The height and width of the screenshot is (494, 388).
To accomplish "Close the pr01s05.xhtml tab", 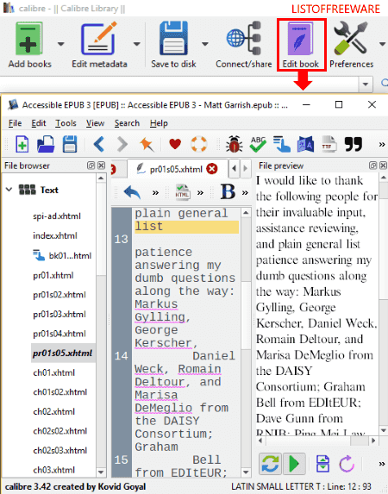I will tap(212, 169).
